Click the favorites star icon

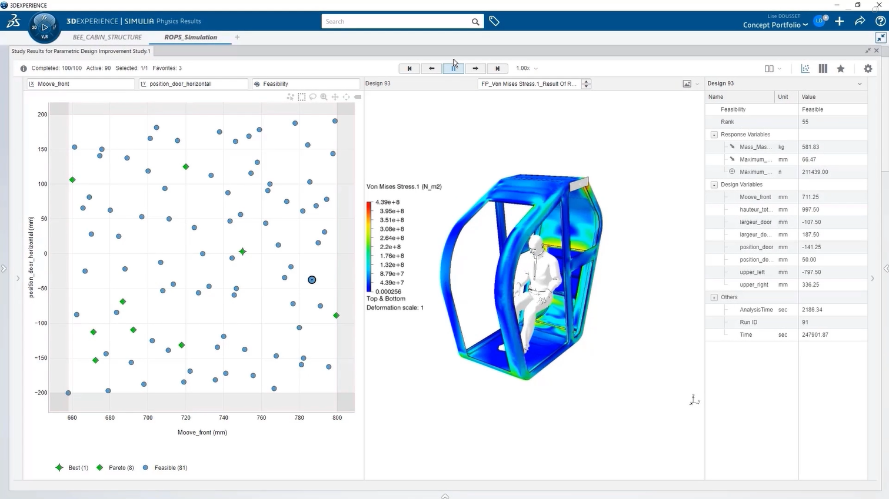coord(840,68)
